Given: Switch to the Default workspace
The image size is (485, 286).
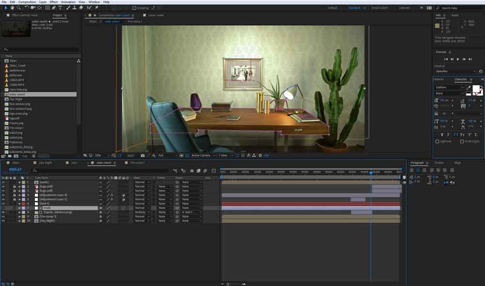Looking at the screenshot, I should point(333,8).
